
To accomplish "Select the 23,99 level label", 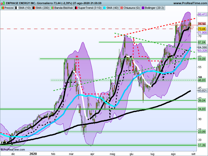I will (x=202, y=132).
